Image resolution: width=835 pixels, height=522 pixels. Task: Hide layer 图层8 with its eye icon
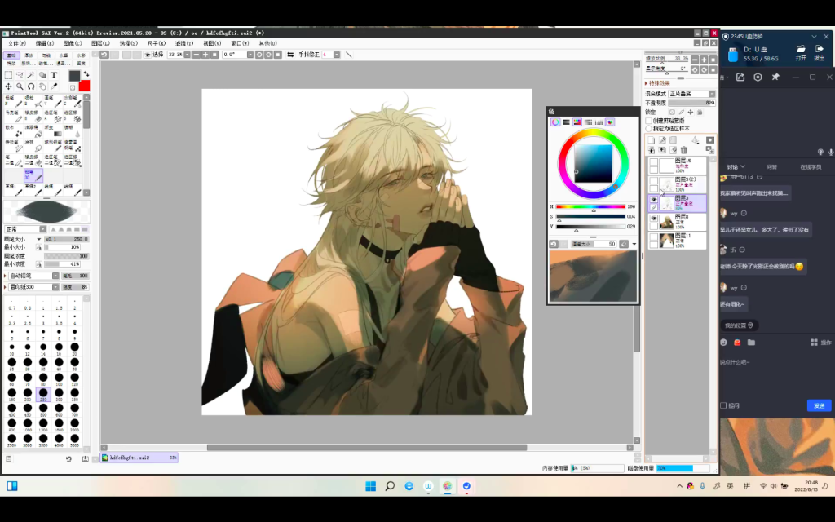(653, 219)
